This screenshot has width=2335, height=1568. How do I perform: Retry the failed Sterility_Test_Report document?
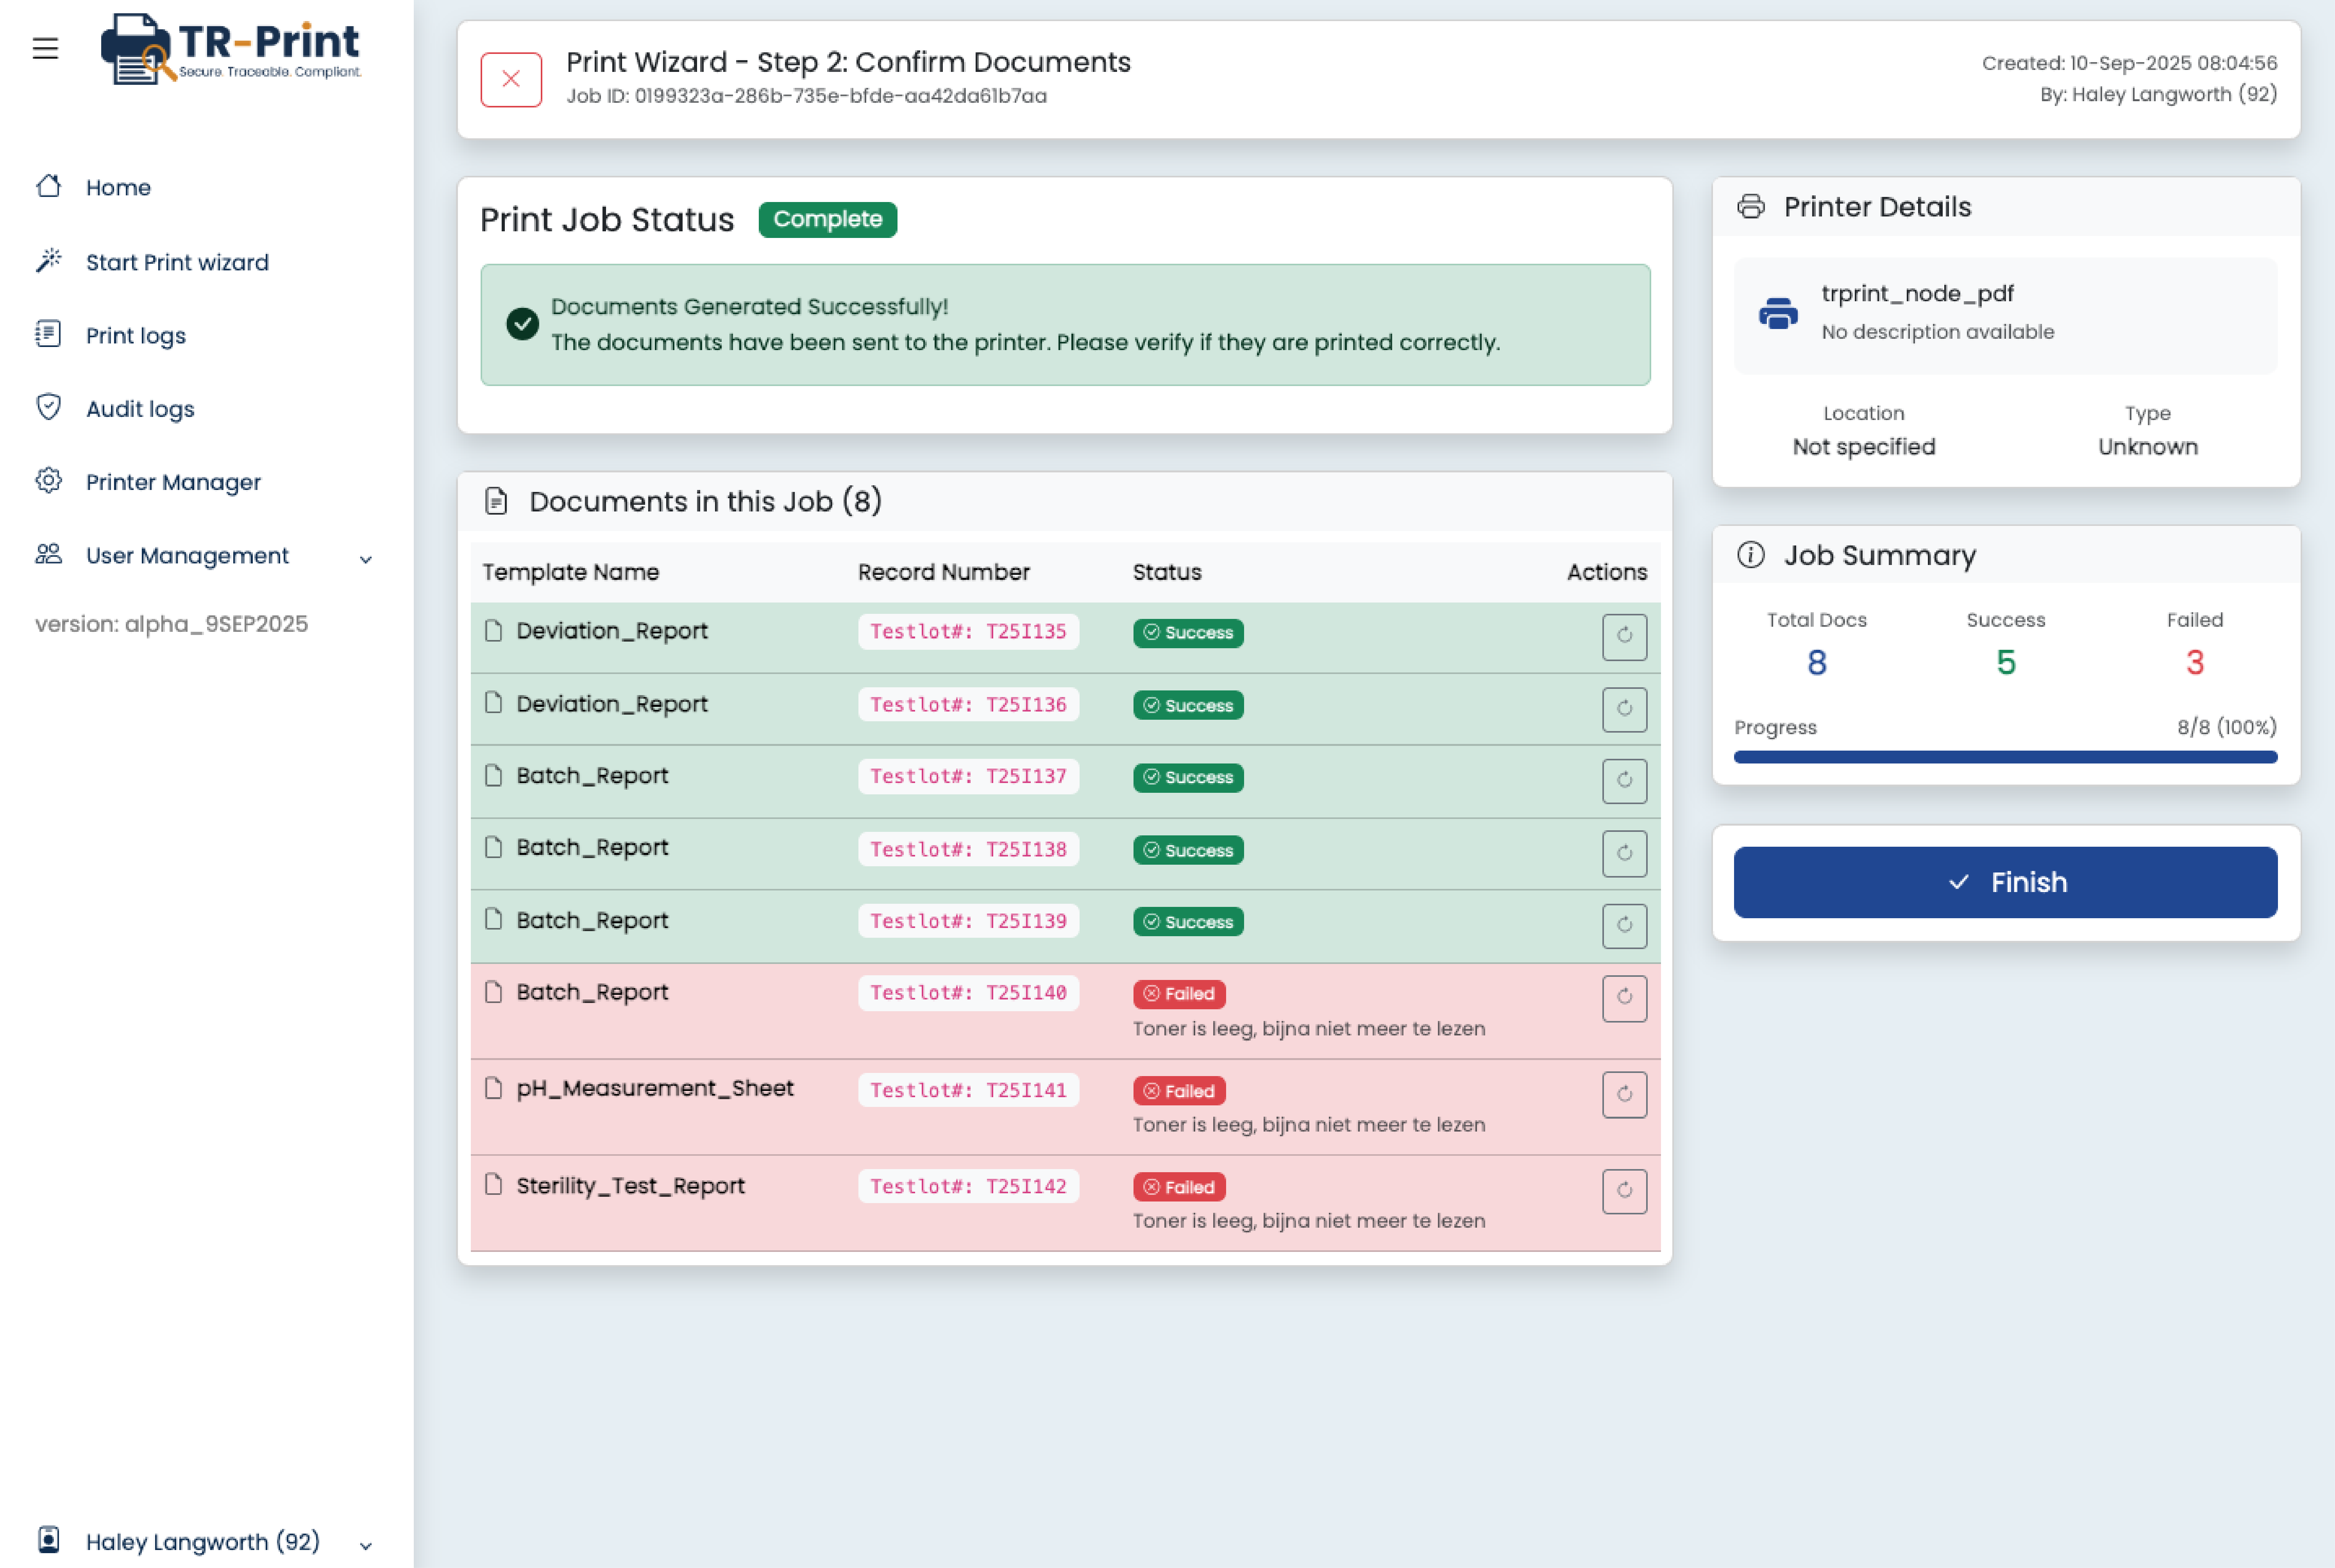pyautogui.click(x=1624, y=1191)
